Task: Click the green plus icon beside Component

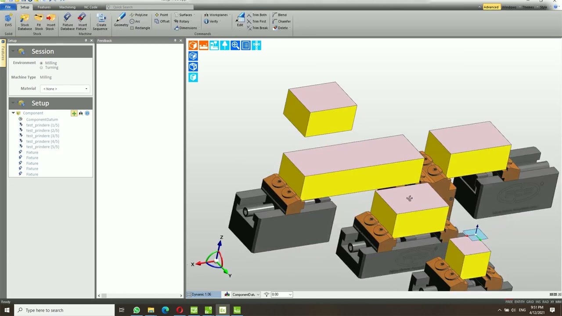Action: pos(74,113)
